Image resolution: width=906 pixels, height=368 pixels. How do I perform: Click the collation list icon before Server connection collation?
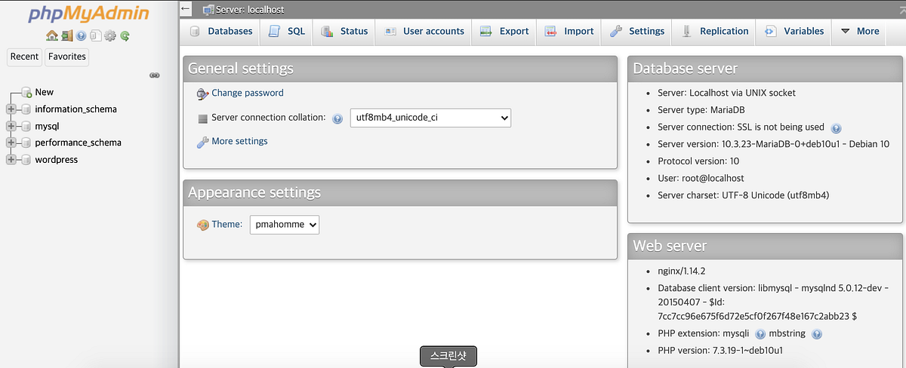tap(202, 118)
